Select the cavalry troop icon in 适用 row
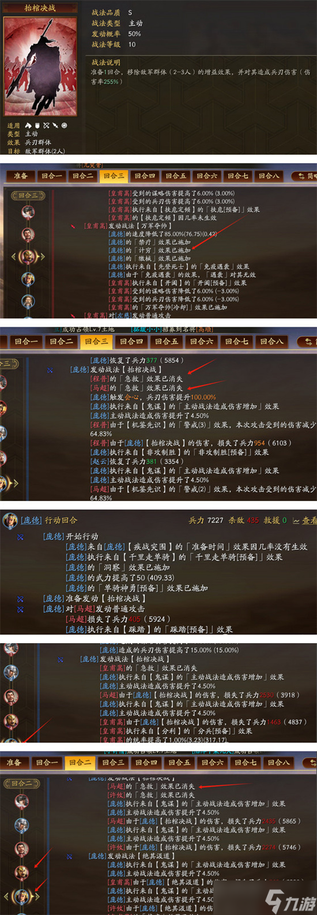 (x=29, y=125)
